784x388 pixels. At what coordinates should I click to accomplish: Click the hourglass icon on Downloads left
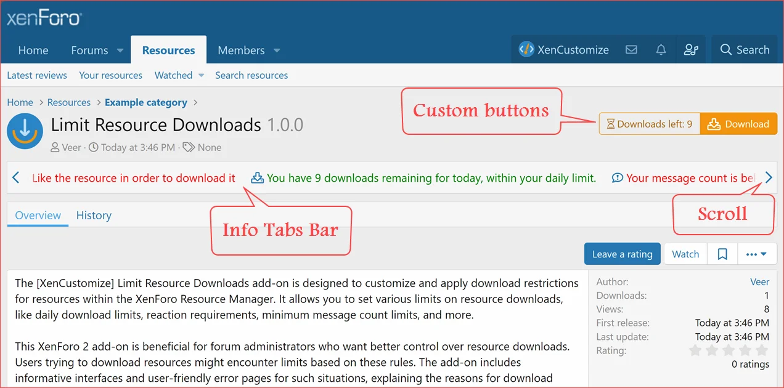(610, 124)
